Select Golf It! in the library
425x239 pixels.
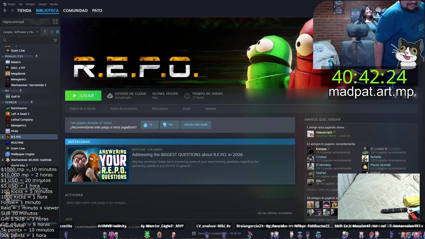[16, 97]
